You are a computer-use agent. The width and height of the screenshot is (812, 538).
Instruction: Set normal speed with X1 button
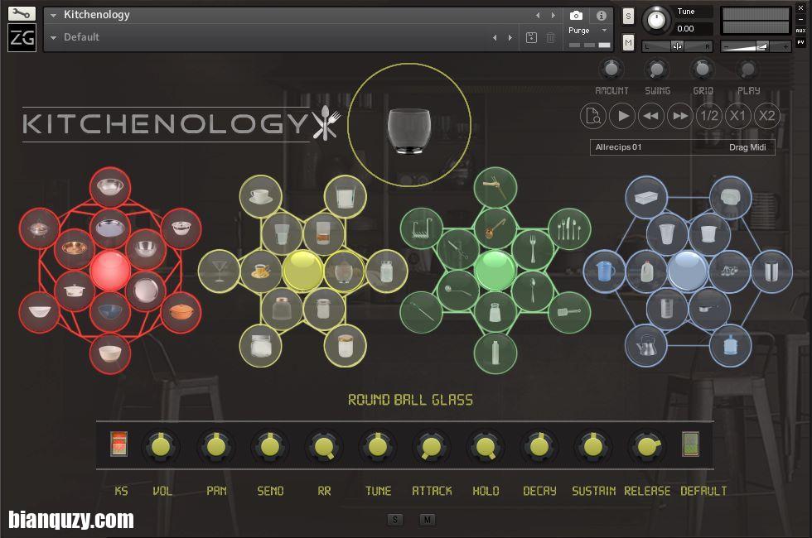click(x=737, y=116)
